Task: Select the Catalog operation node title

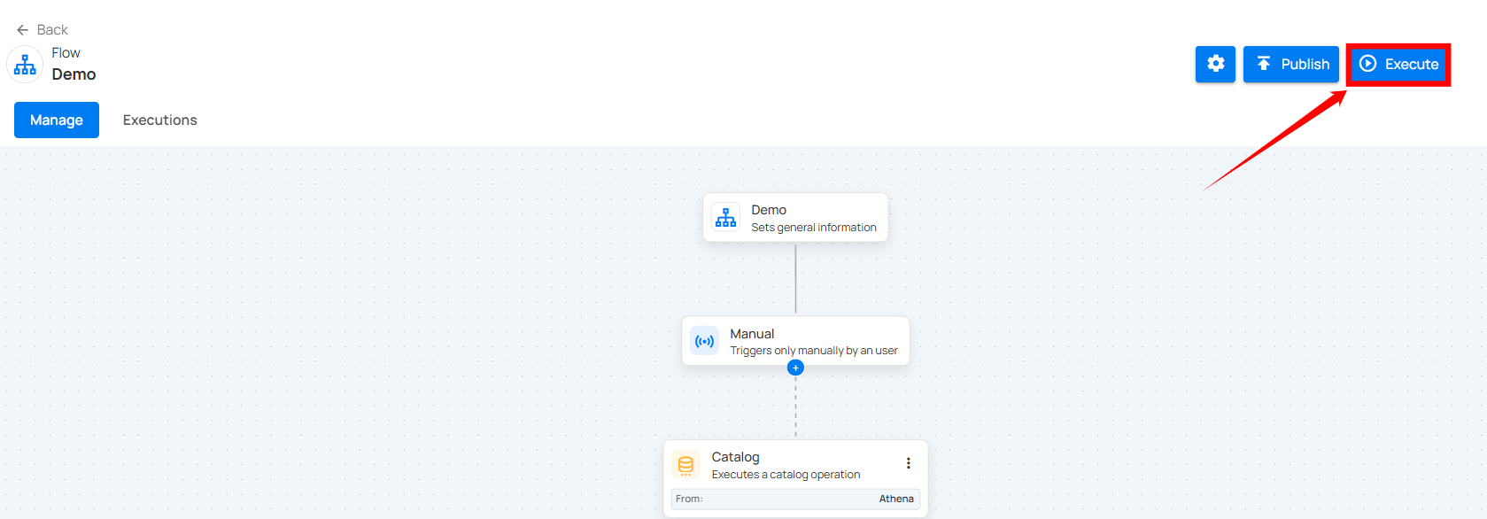Action: pos(735,457)
